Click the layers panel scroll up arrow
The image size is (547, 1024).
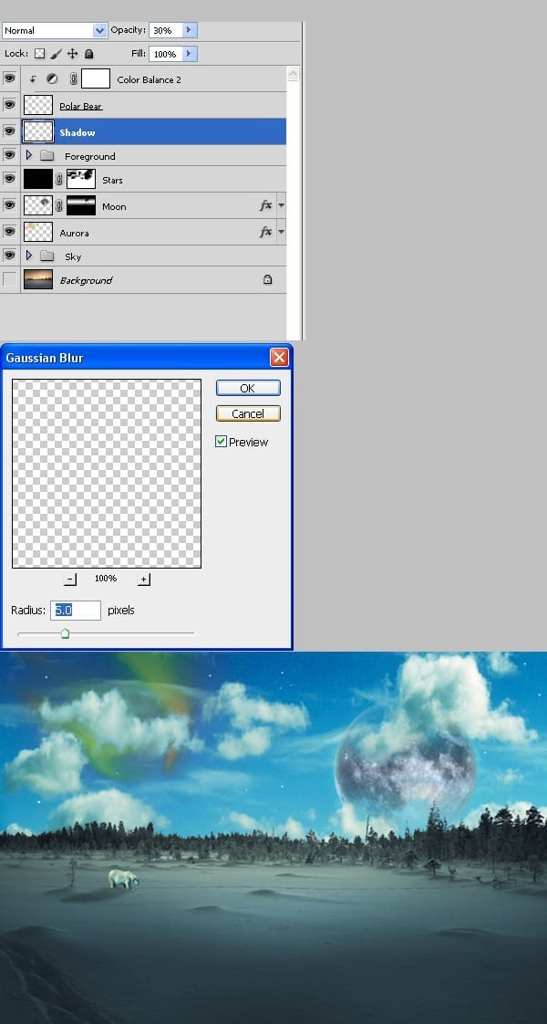pyautogui.click(x=293, y=74)
